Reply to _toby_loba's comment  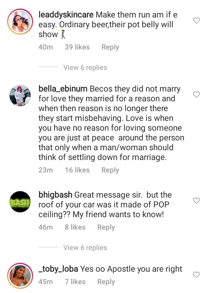(106, 282)
